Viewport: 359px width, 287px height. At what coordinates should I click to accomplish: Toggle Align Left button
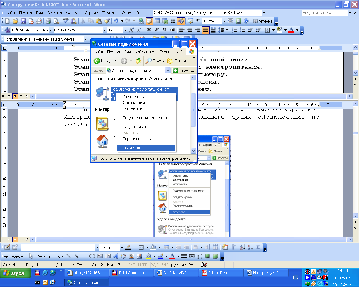click(x=182, y=30)
